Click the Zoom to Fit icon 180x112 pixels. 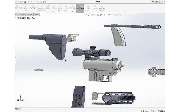tap(86, 15)
